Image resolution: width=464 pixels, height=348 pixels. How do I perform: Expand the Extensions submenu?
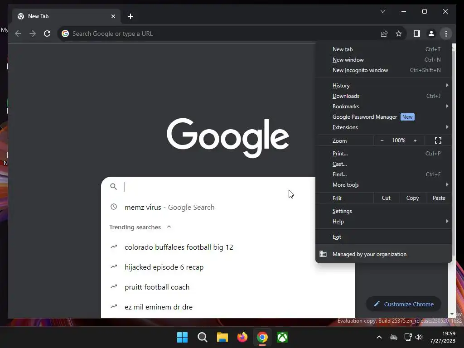(384, 127)
